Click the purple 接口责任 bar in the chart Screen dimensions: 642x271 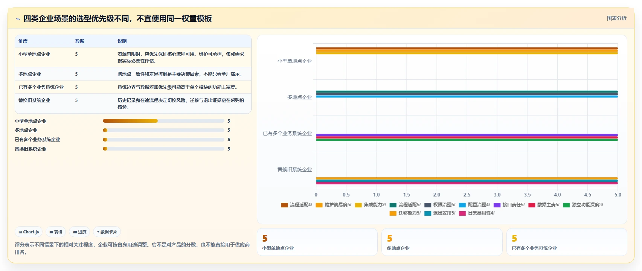click(x=467, y=135)
